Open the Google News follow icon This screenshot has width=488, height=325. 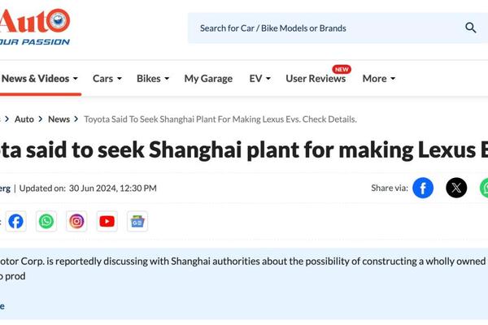click(137, 222)
